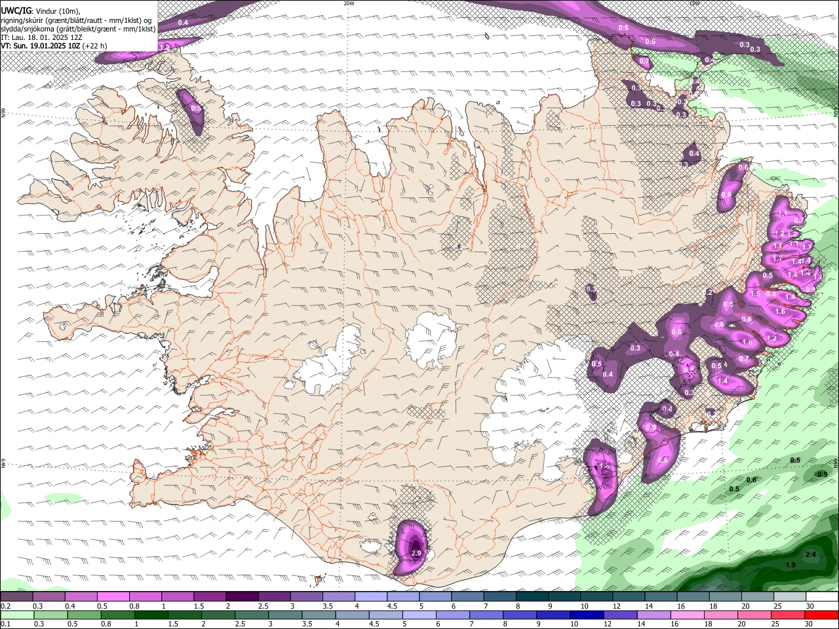Click the 3.5 swatch in the upper snow scale
839x629 pixels.
338,597
